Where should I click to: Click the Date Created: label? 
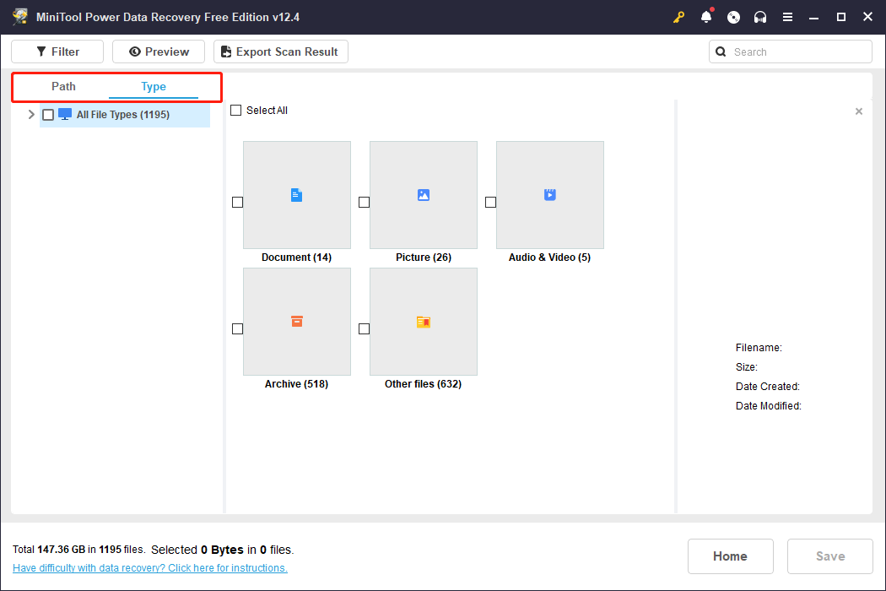(x=768, y=387)
